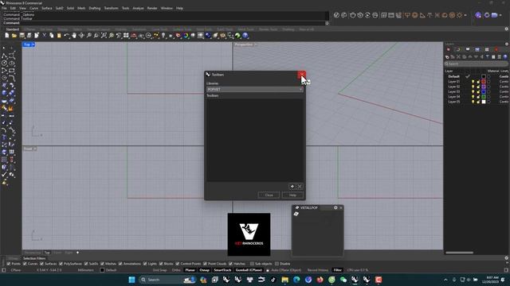Click the four-viewport layout icon
Screen dimensions: 510x286
click(x=126, y=36)
